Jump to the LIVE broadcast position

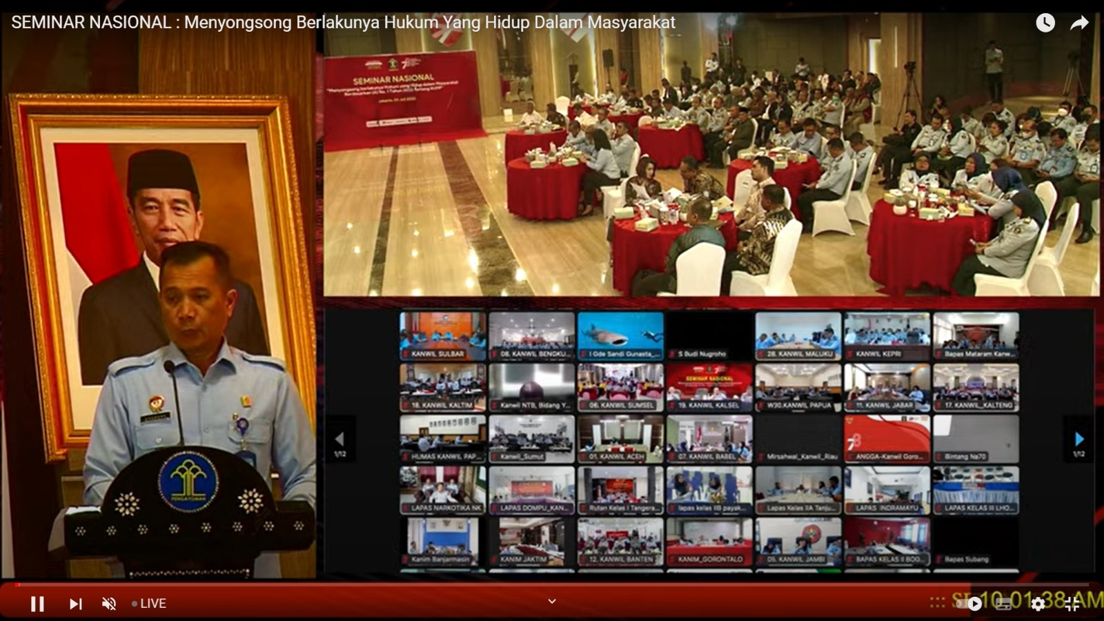click(x=149, y=604)
